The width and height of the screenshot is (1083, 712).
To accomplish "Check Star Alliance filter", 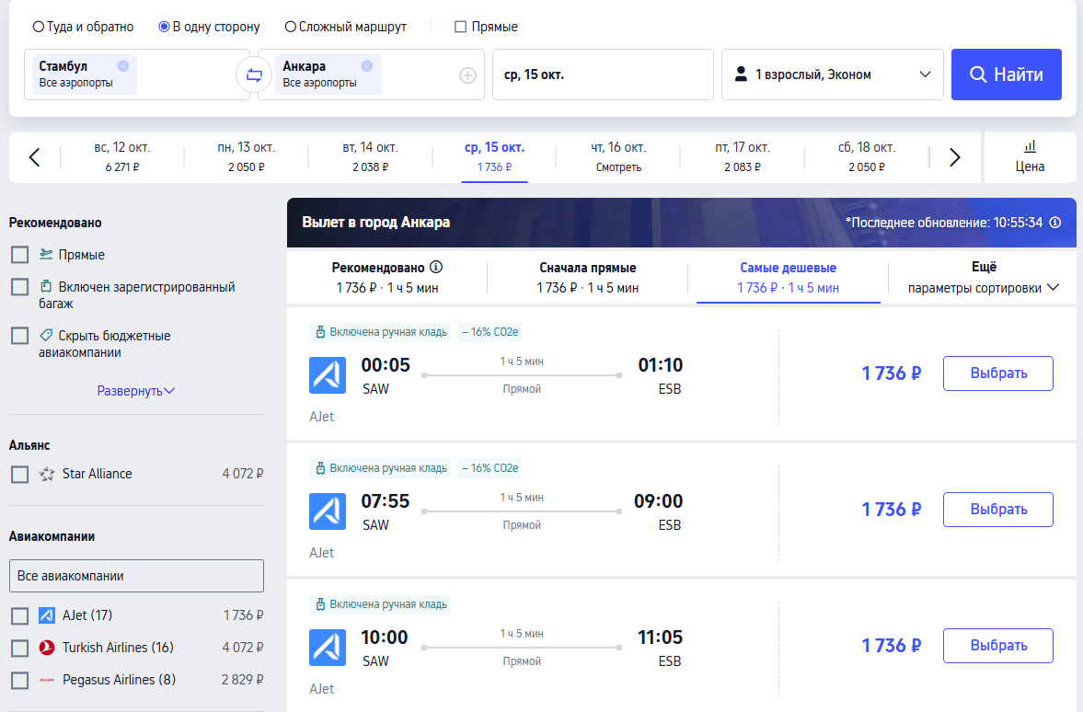I will (20, 475).
